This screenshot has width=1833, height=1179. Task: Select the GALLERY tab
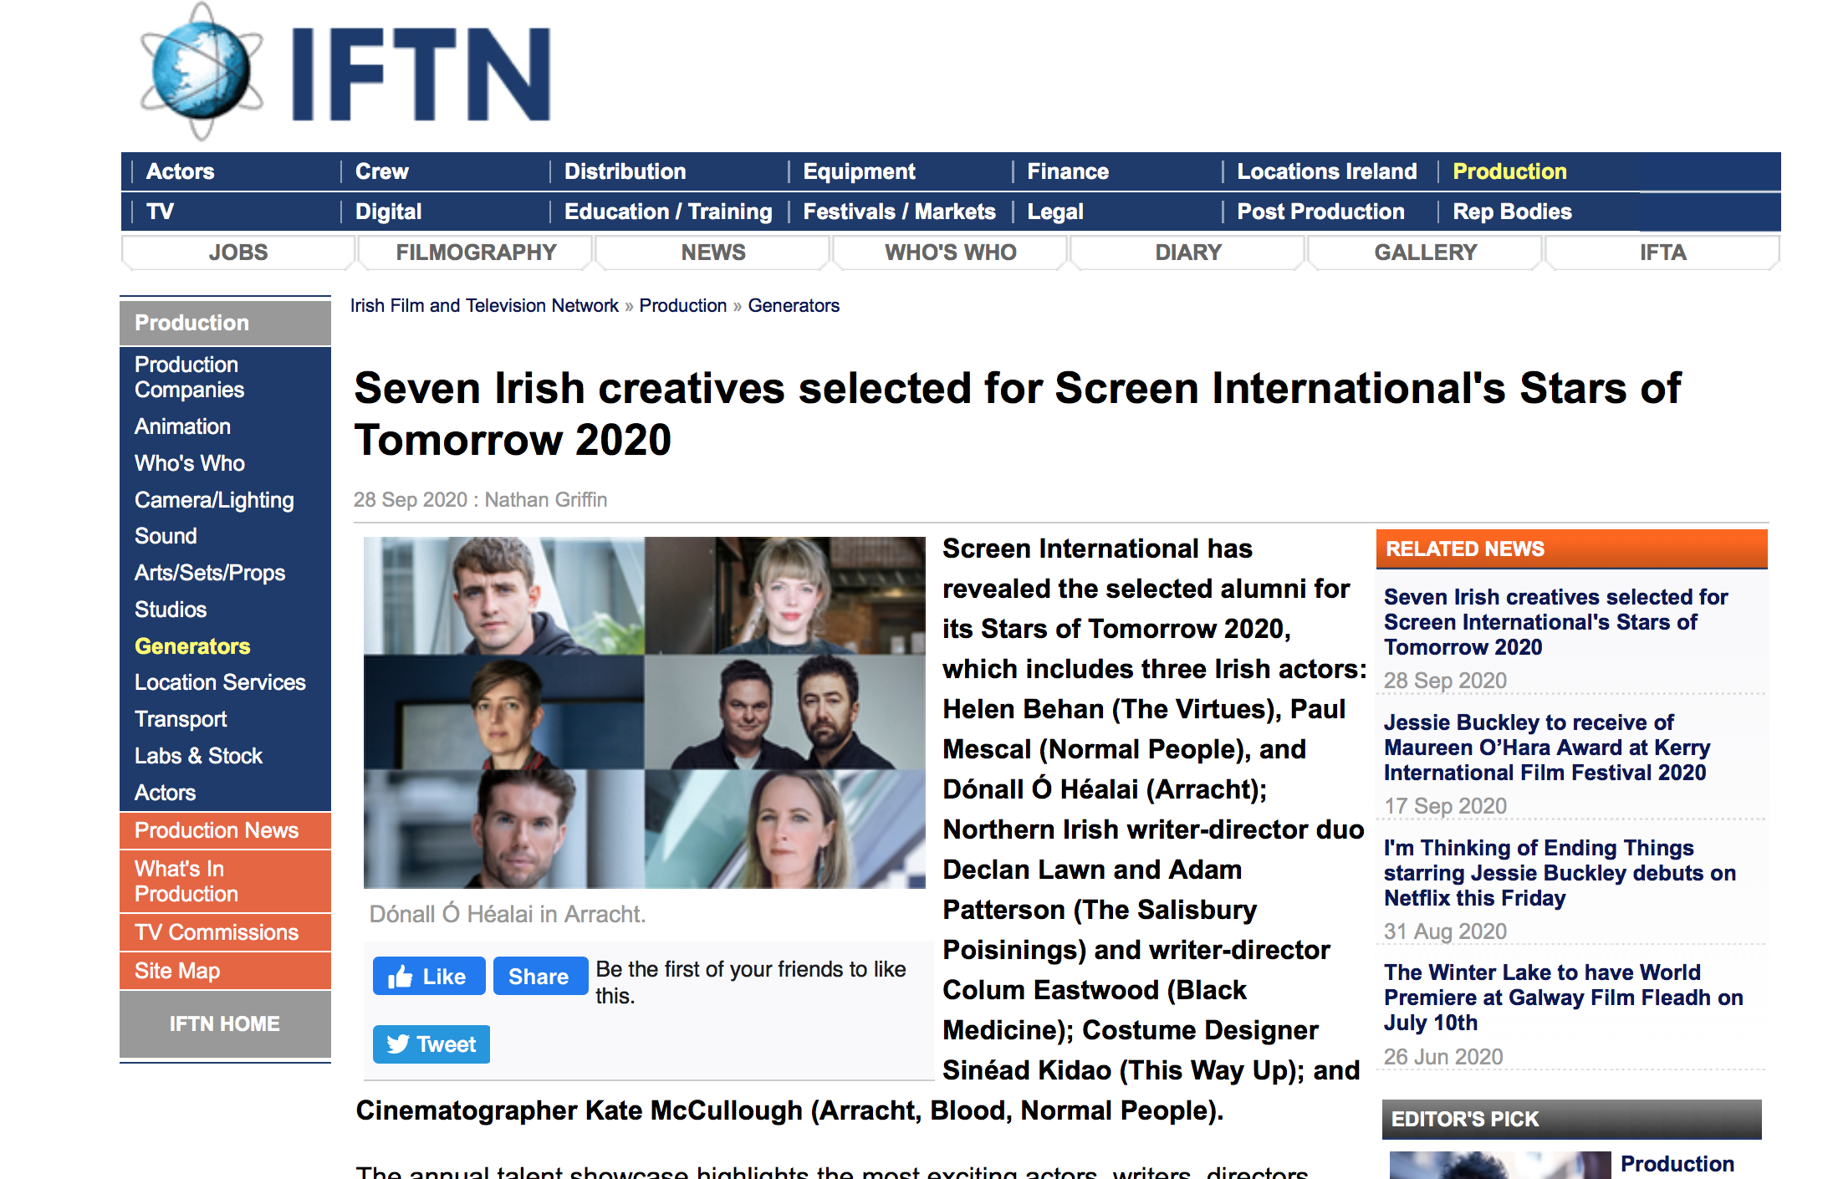point(1425,253)
